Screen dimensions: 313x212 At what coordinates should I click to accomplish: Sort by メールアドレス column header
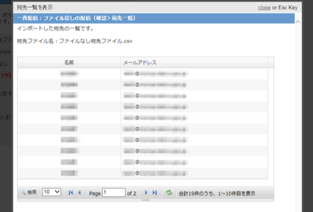[194, 62]
